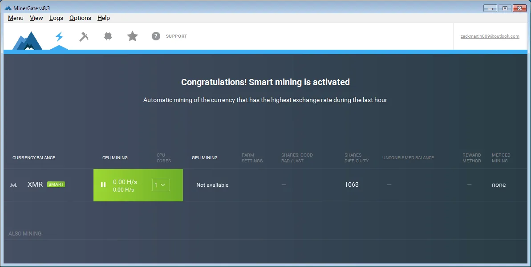Viewport: 531px width, 267px height.
Task: Click the GPU MINING column header
Action: (x=205, y=157)
